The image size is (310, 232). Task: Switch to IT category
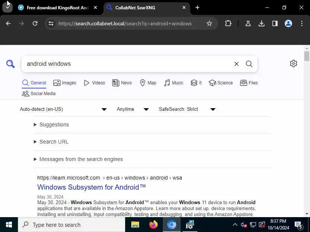(196, 83)
